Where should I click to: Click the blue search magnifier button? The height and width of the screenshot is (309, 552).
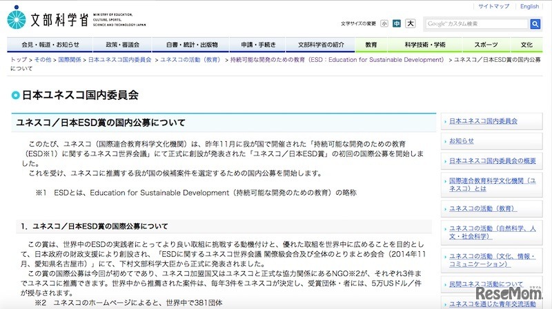point(535,24)
